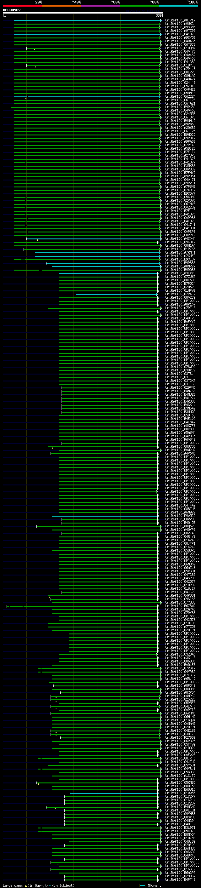Open hit UniRef100_C1DYE3

click(x=180, y=65)
